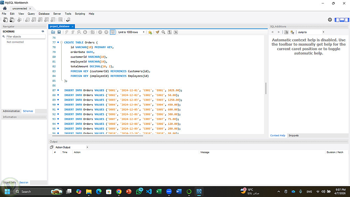Open the Database menu

pyautogui.click(x=44, y=14)
